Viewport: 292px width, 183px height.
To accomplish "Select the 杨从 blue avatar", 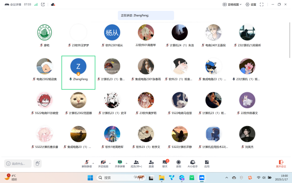I will point(112,33).
